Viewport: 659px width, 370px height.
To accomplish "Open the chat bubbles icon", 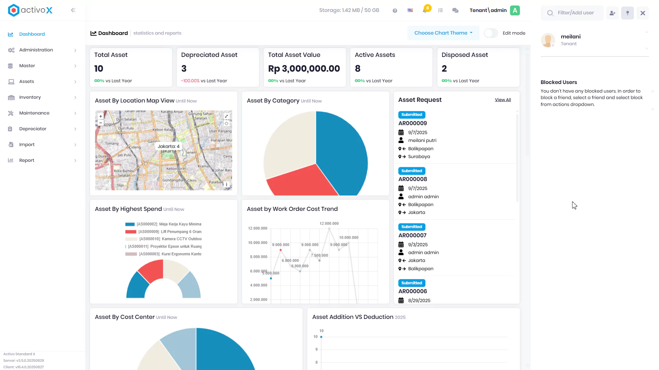I will pyautogui.click(x=455, y=10).
